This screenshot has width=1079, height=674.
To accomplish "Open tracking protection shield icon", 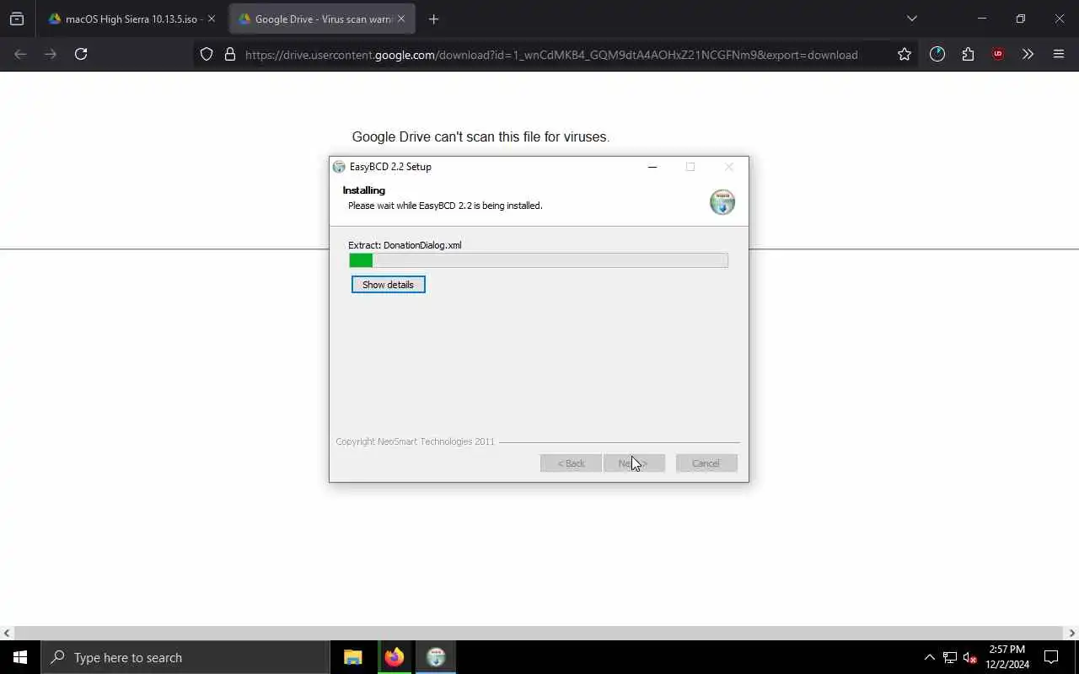I will [x=207, y=54].
